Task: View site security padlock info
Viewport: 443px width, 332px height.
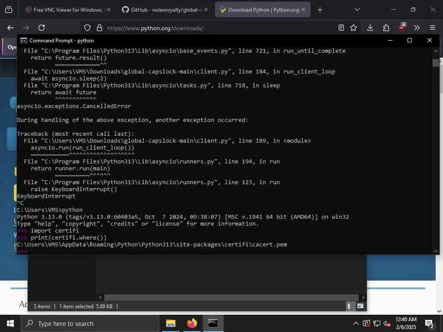Action: [99, 28]
